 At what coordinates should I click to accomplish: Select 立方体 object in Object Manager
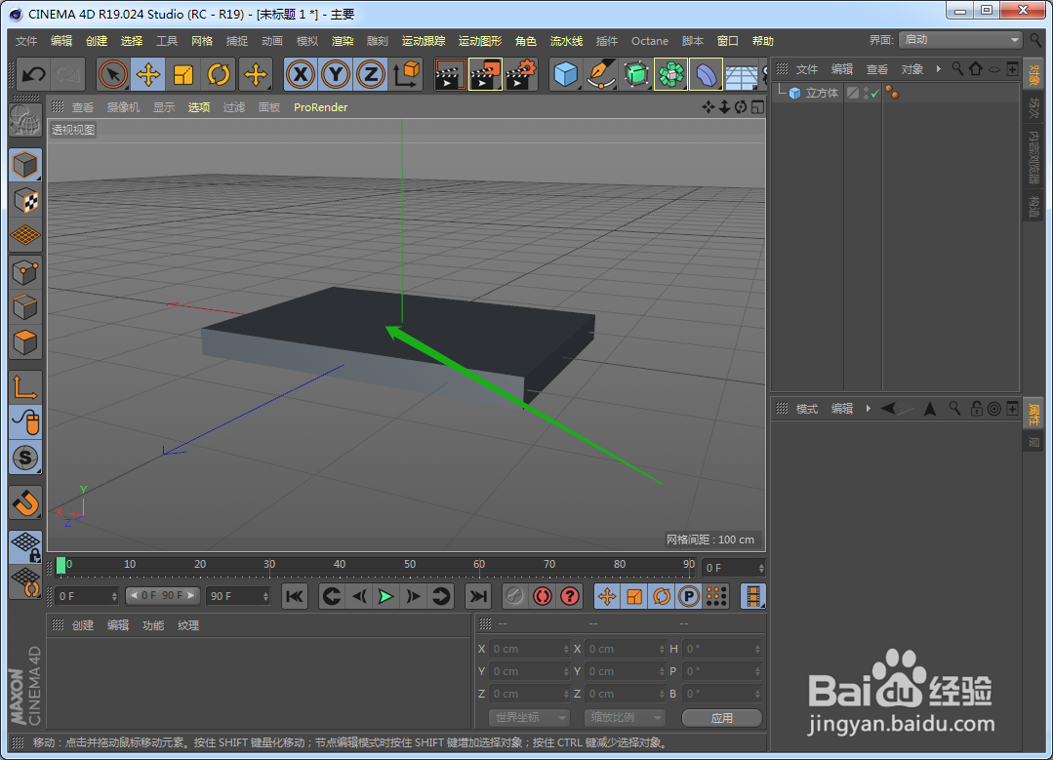[822, 94]
